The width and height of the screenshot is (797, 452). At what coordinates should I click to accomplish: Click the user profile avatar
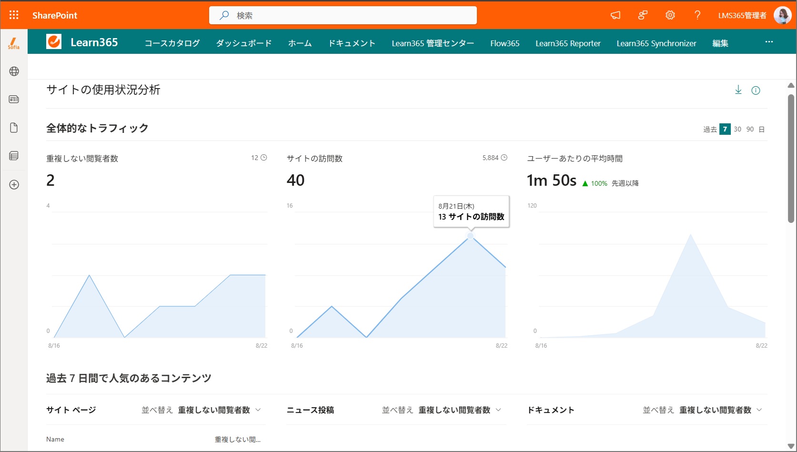pyautogui.click(x=782, y=15)
